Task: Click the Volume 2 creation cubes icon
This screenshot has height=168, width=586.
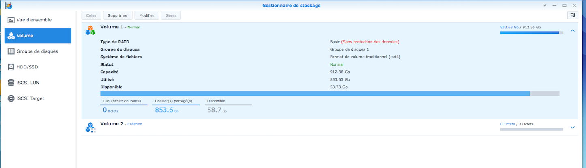Action: click(90, 127)
